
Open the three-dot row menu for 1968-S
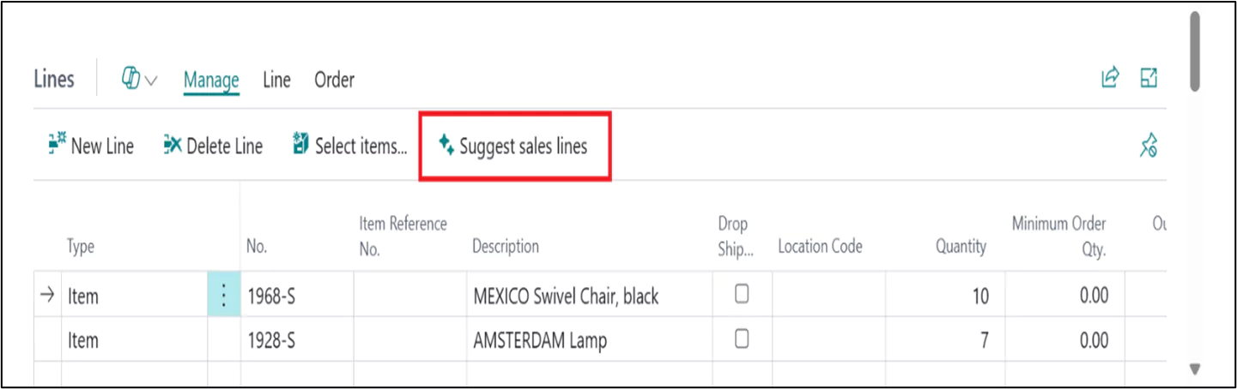point(223,296)
